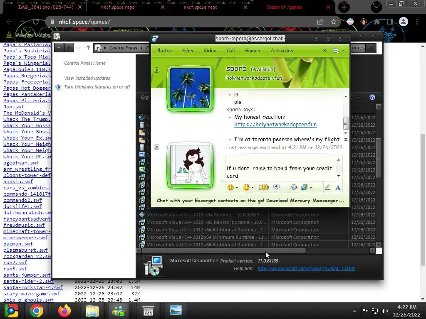This screenshot has height=319, width=426.
Task: Show hidden tray icons arrow
Action: coord(354,311)
